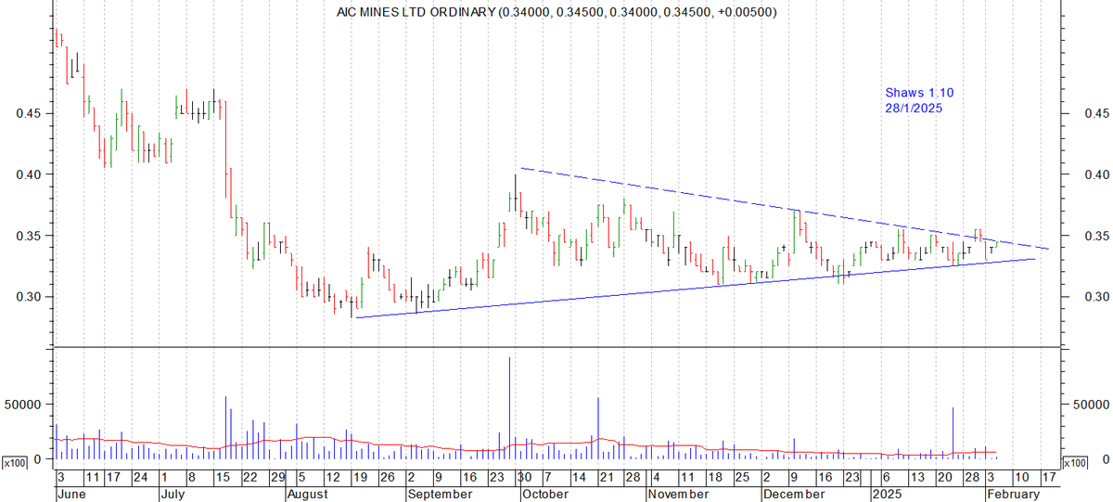This screenshot has height=502, width=1113.
Task: Click the date tick label '14' in October
Action: point(579,478)
